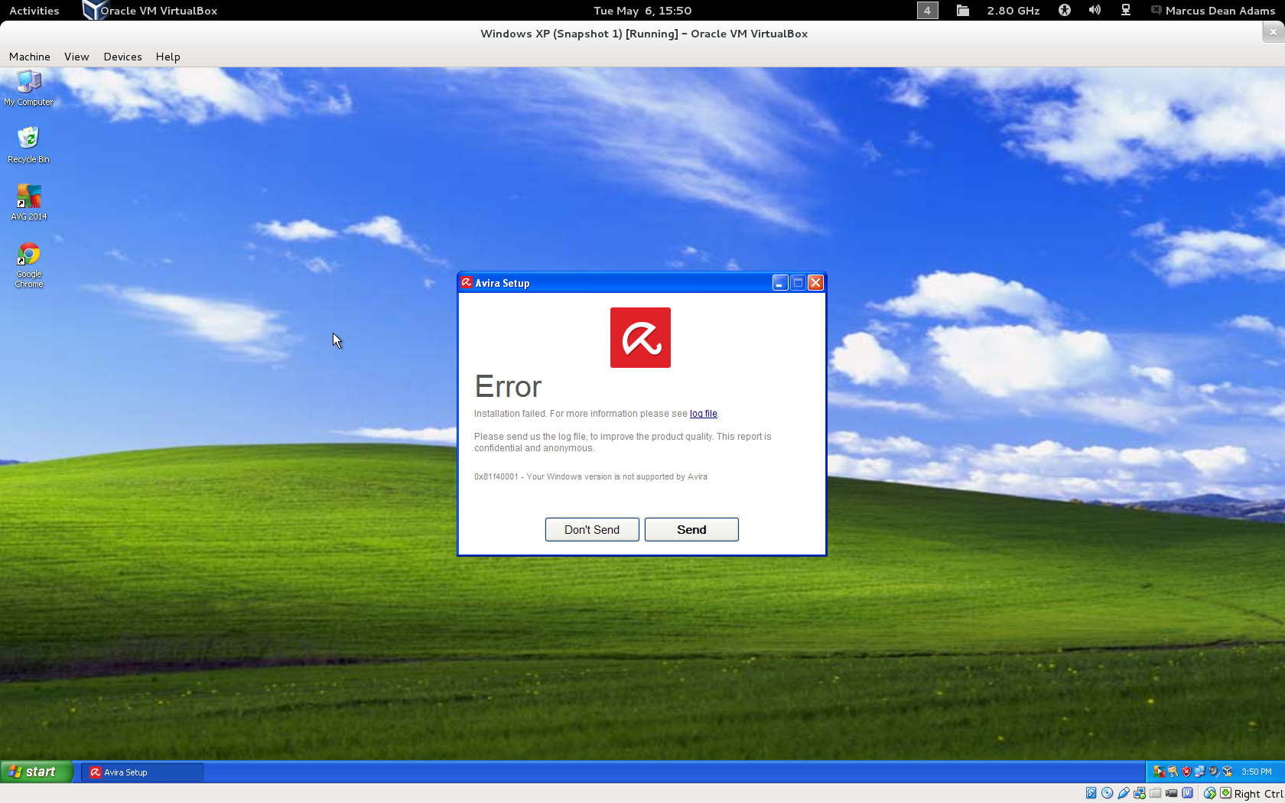Open the volume control in GNOME top bar
Image resolution: width=1285 pixels, height=803 pixels.
[x=1095, y=10]
